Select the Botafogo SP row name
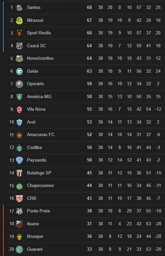Viewport: 165px width, 256px height. [39, 173]
